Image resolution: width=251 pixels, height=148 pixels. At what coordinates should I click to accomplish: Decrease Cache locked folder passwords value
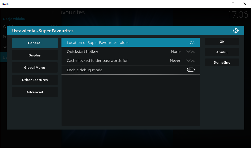point(188,61)
